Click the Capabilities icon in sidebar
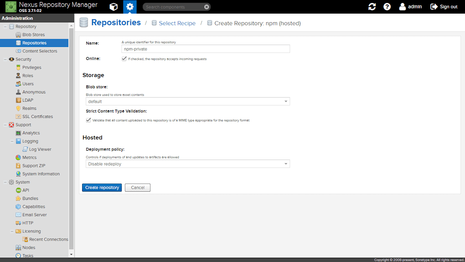465x262 pixels. (x=18, y=206)
